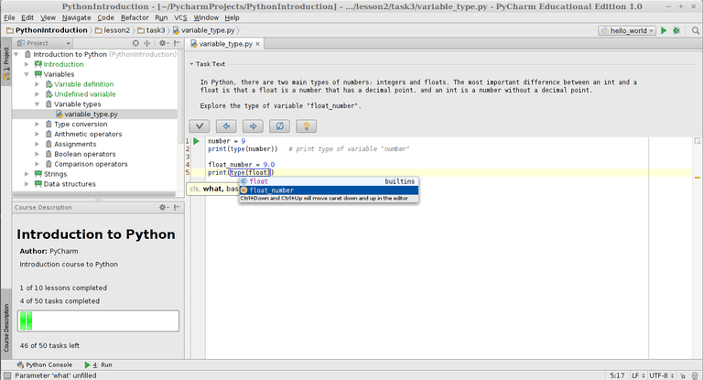Click the Python file icon of variable_type.py in tree
The height and width of the screenshot is (380, 703).
[x=59, y=114]
